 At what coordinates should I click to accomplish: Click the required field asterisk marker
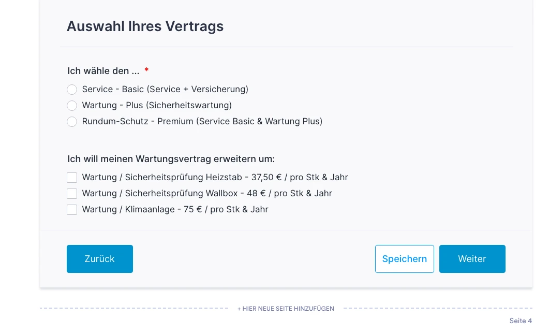(x=146, y=71)
